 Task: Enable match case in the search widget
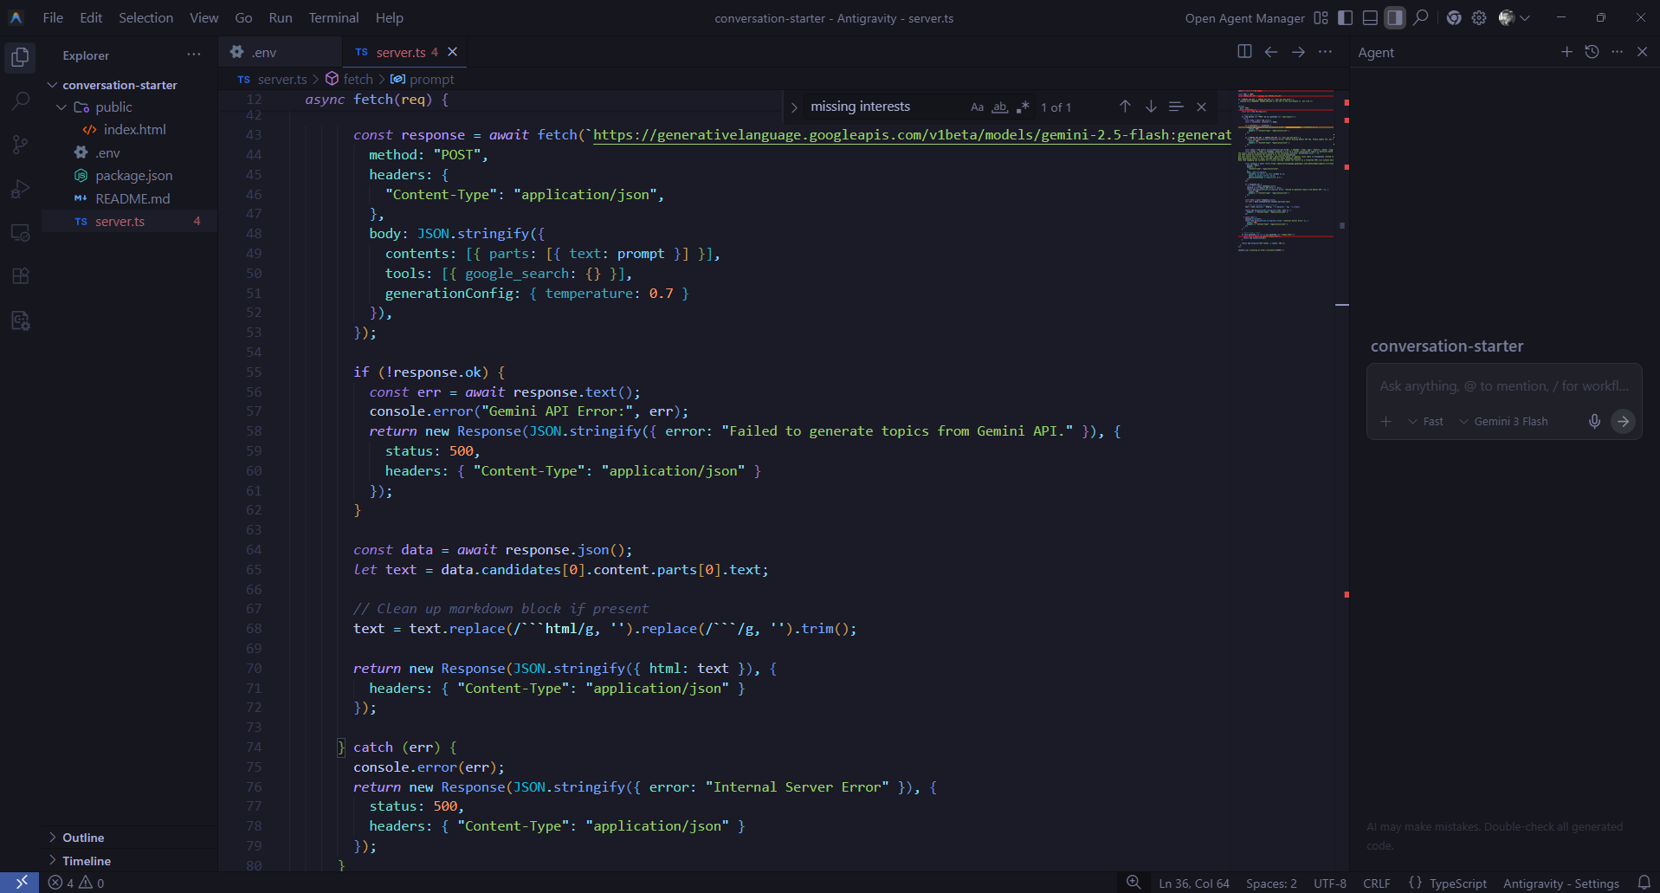[977, 107]
